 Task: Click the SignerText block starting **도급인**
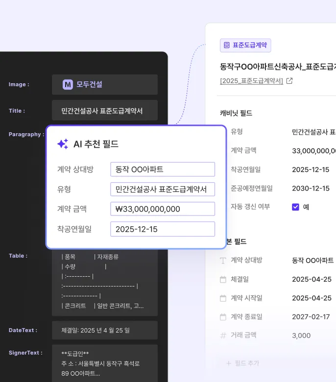105,363
